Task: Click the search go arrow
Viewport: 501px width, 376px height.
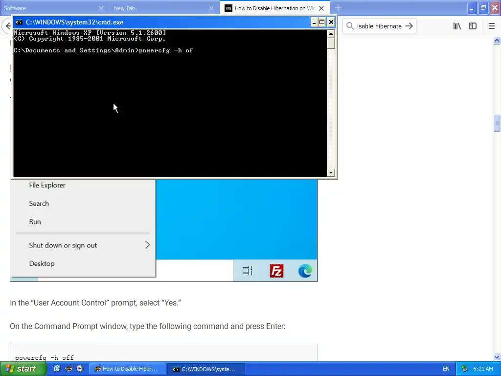Action: 409,26
